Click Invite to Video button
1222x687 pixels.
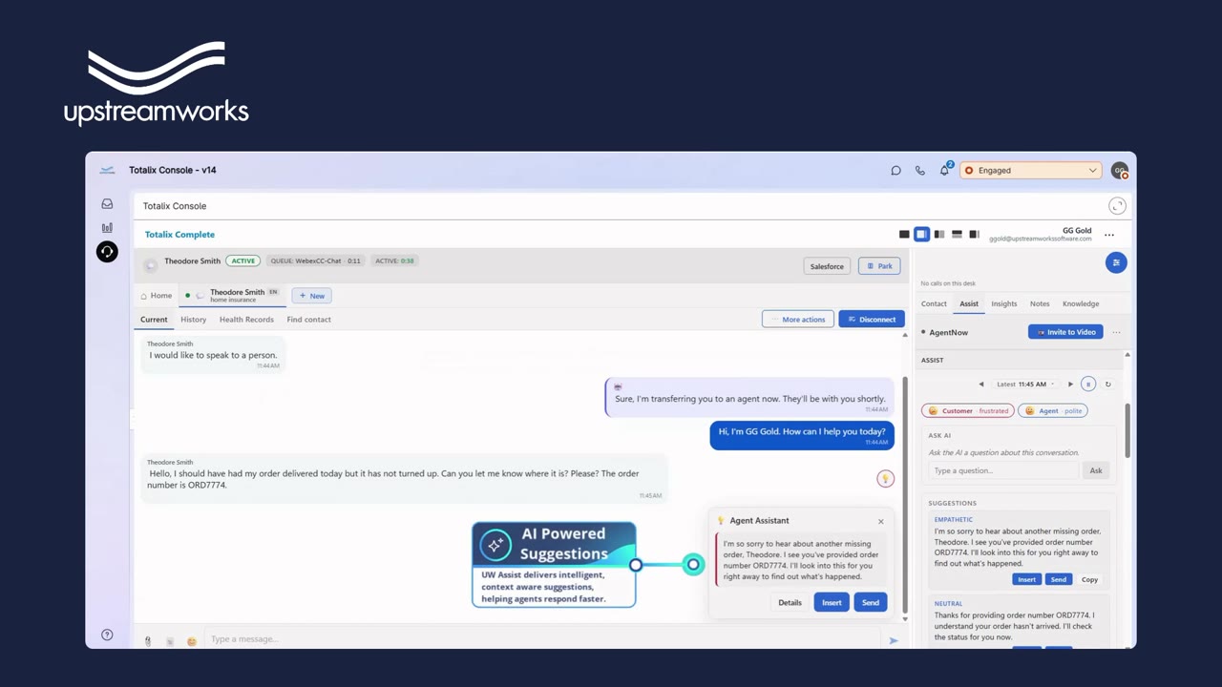click(x=1065, y=332)
